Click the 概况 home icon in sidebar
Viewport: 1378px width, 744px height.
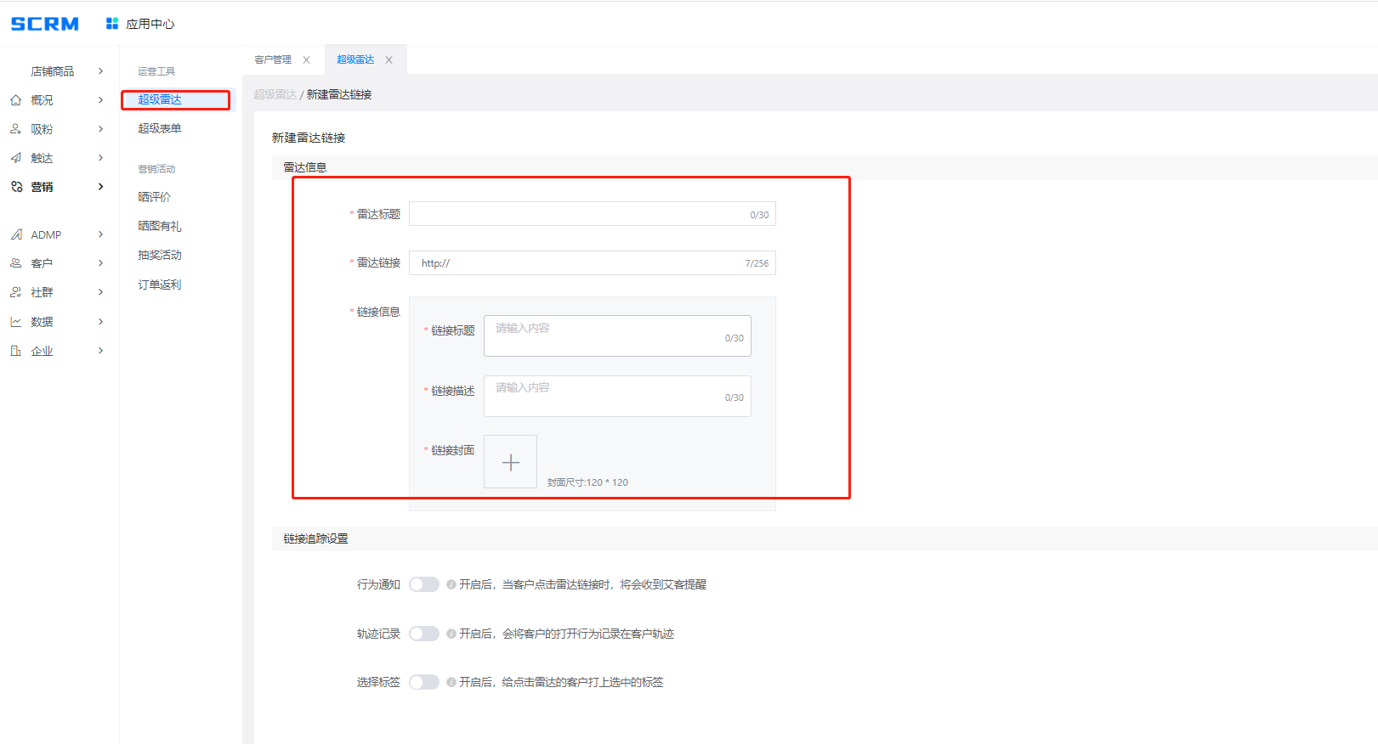coord(16,100)
